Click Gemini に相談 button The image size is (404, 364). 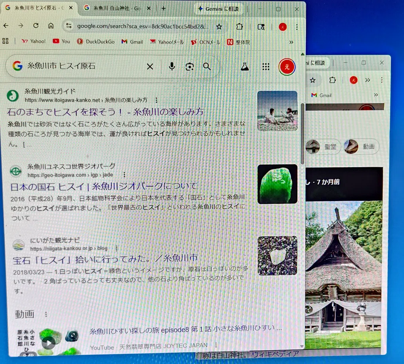click(218, 9)
